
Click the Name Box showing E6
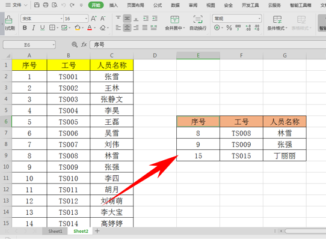29,45
